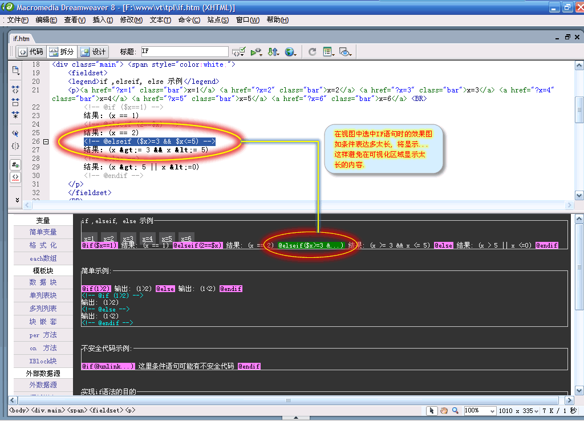This screenshot has height=421, width=584.
Task: Click the Balance Braces icon
Action: point(15,146)
